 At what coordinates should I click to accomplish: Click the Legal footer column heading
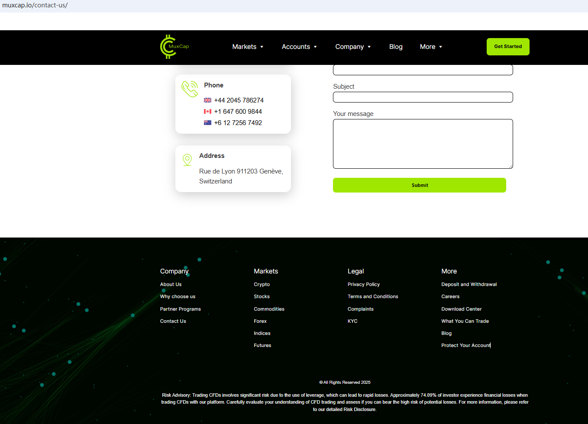point(356,271)
